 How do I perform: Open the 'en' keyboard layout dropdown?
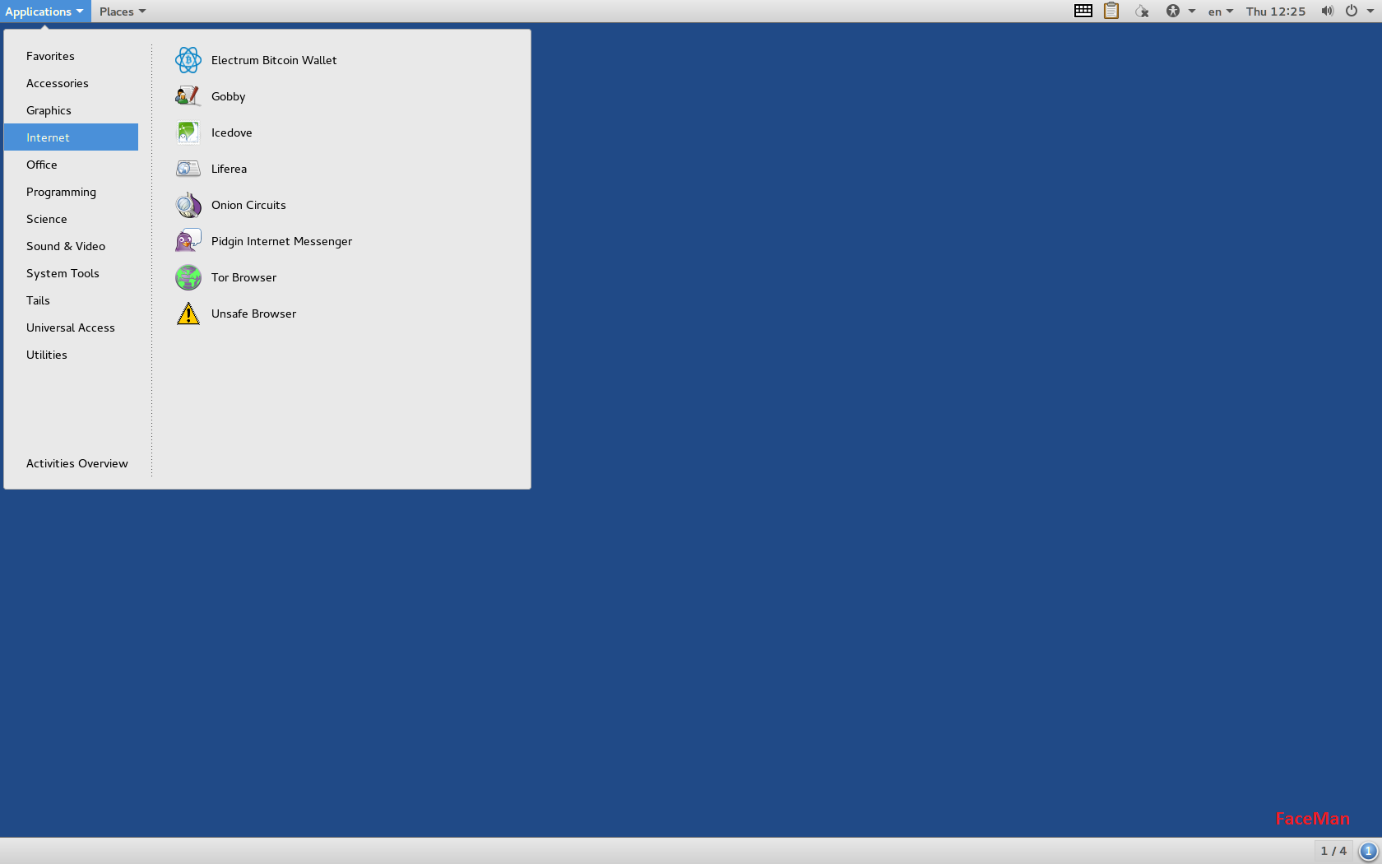point(1221,12)
